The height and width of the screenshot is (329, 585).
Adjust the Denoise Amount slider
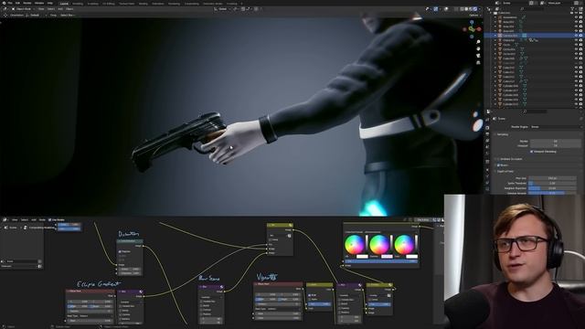coord(552,193)
